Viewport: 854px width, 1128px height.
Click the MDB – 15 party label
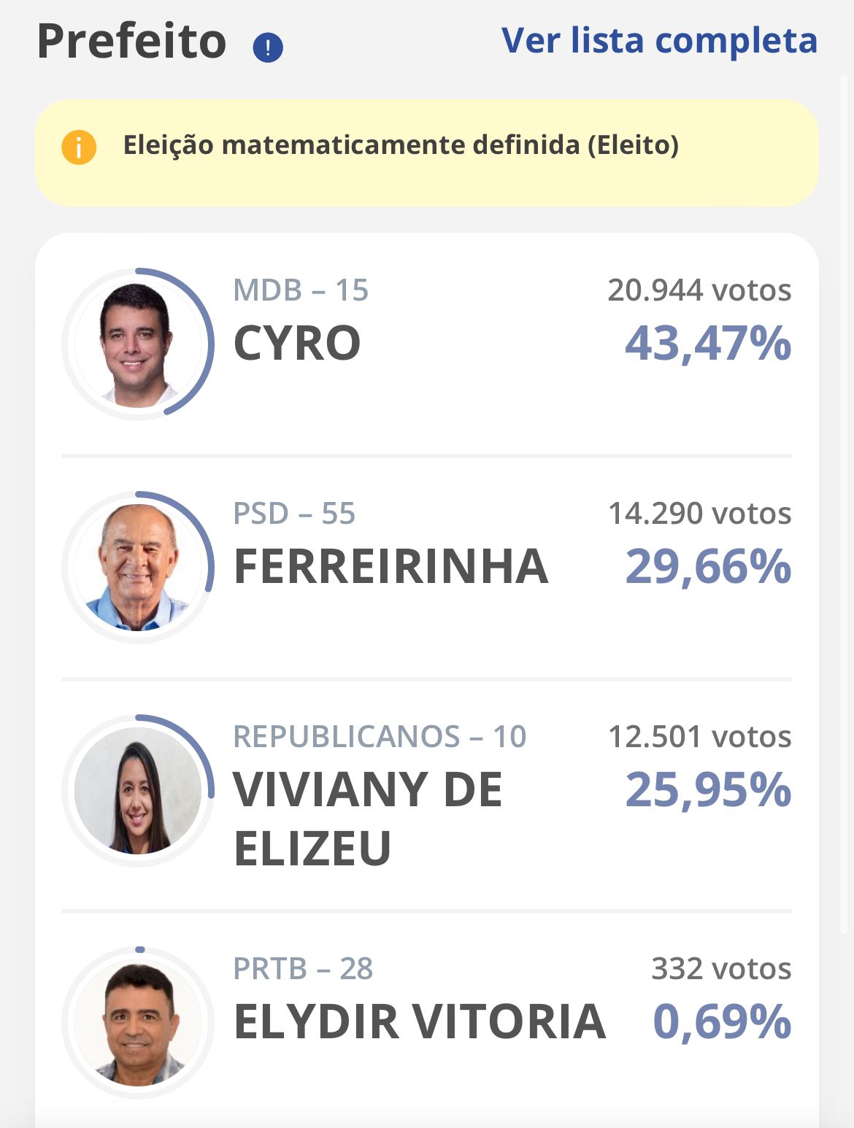pos(301,290)
